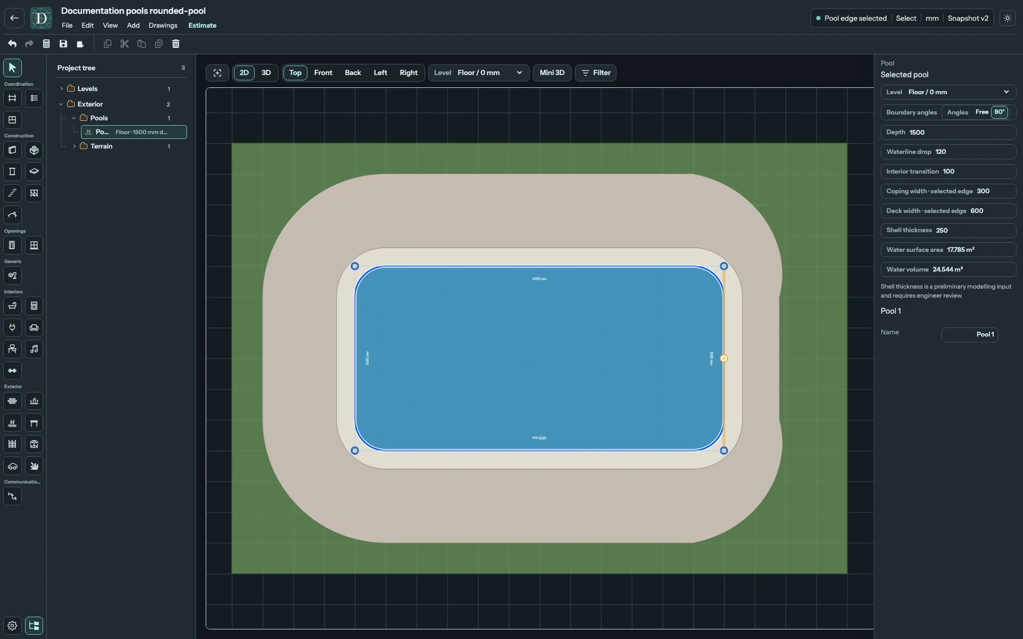1023x639 pixels.
Task: Select the arrow selection tool
Action: [x=12, y=68]
